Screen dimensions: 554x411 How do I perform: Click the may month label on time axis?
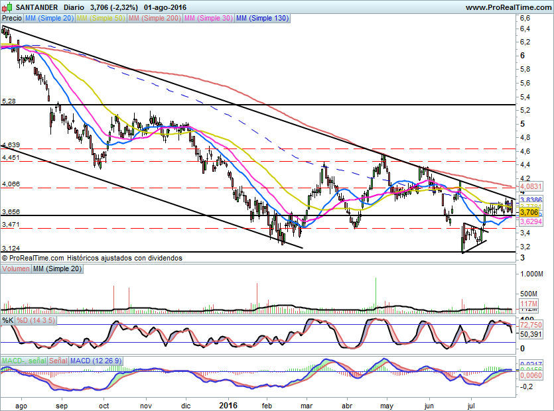point(387,406)
